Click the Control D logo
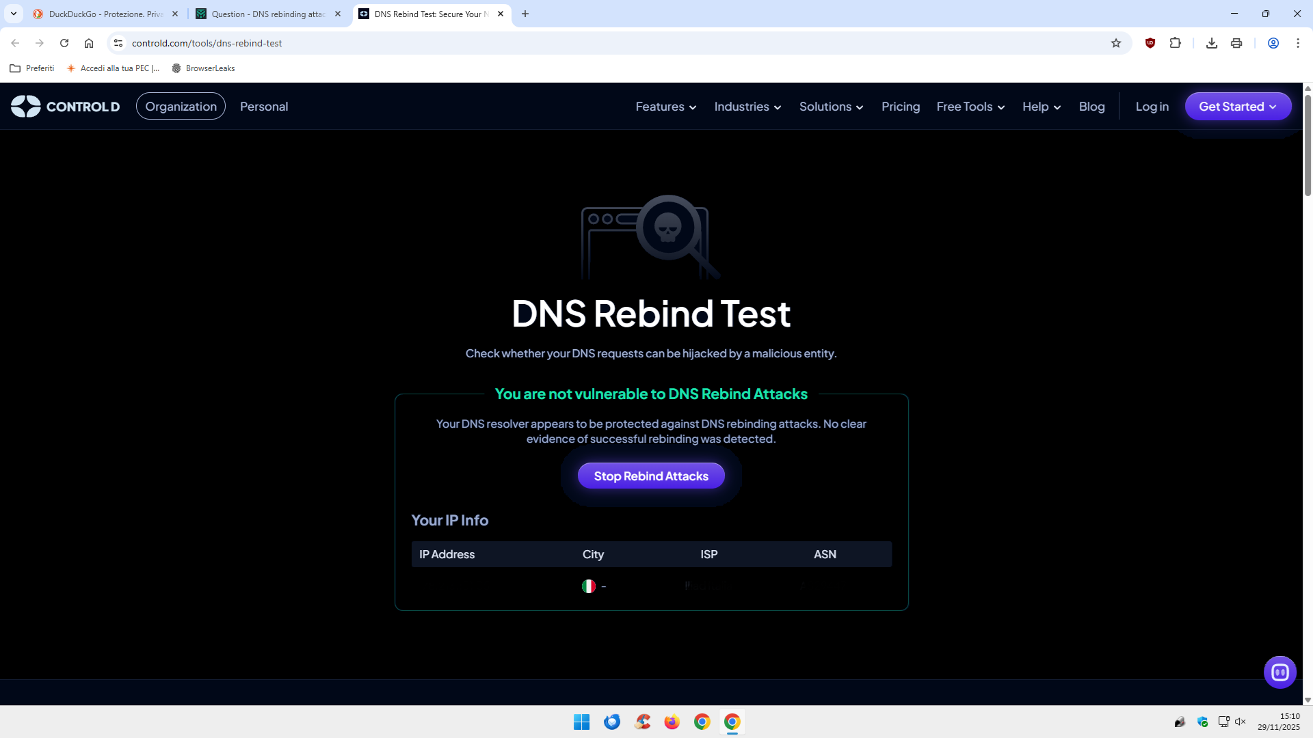This screenshot has height=738, width=1313. (66, 107)
